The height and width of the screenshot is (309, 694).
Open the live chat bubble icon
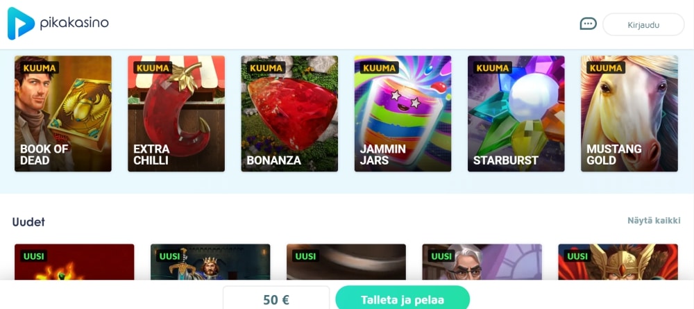tap(589, 24)
